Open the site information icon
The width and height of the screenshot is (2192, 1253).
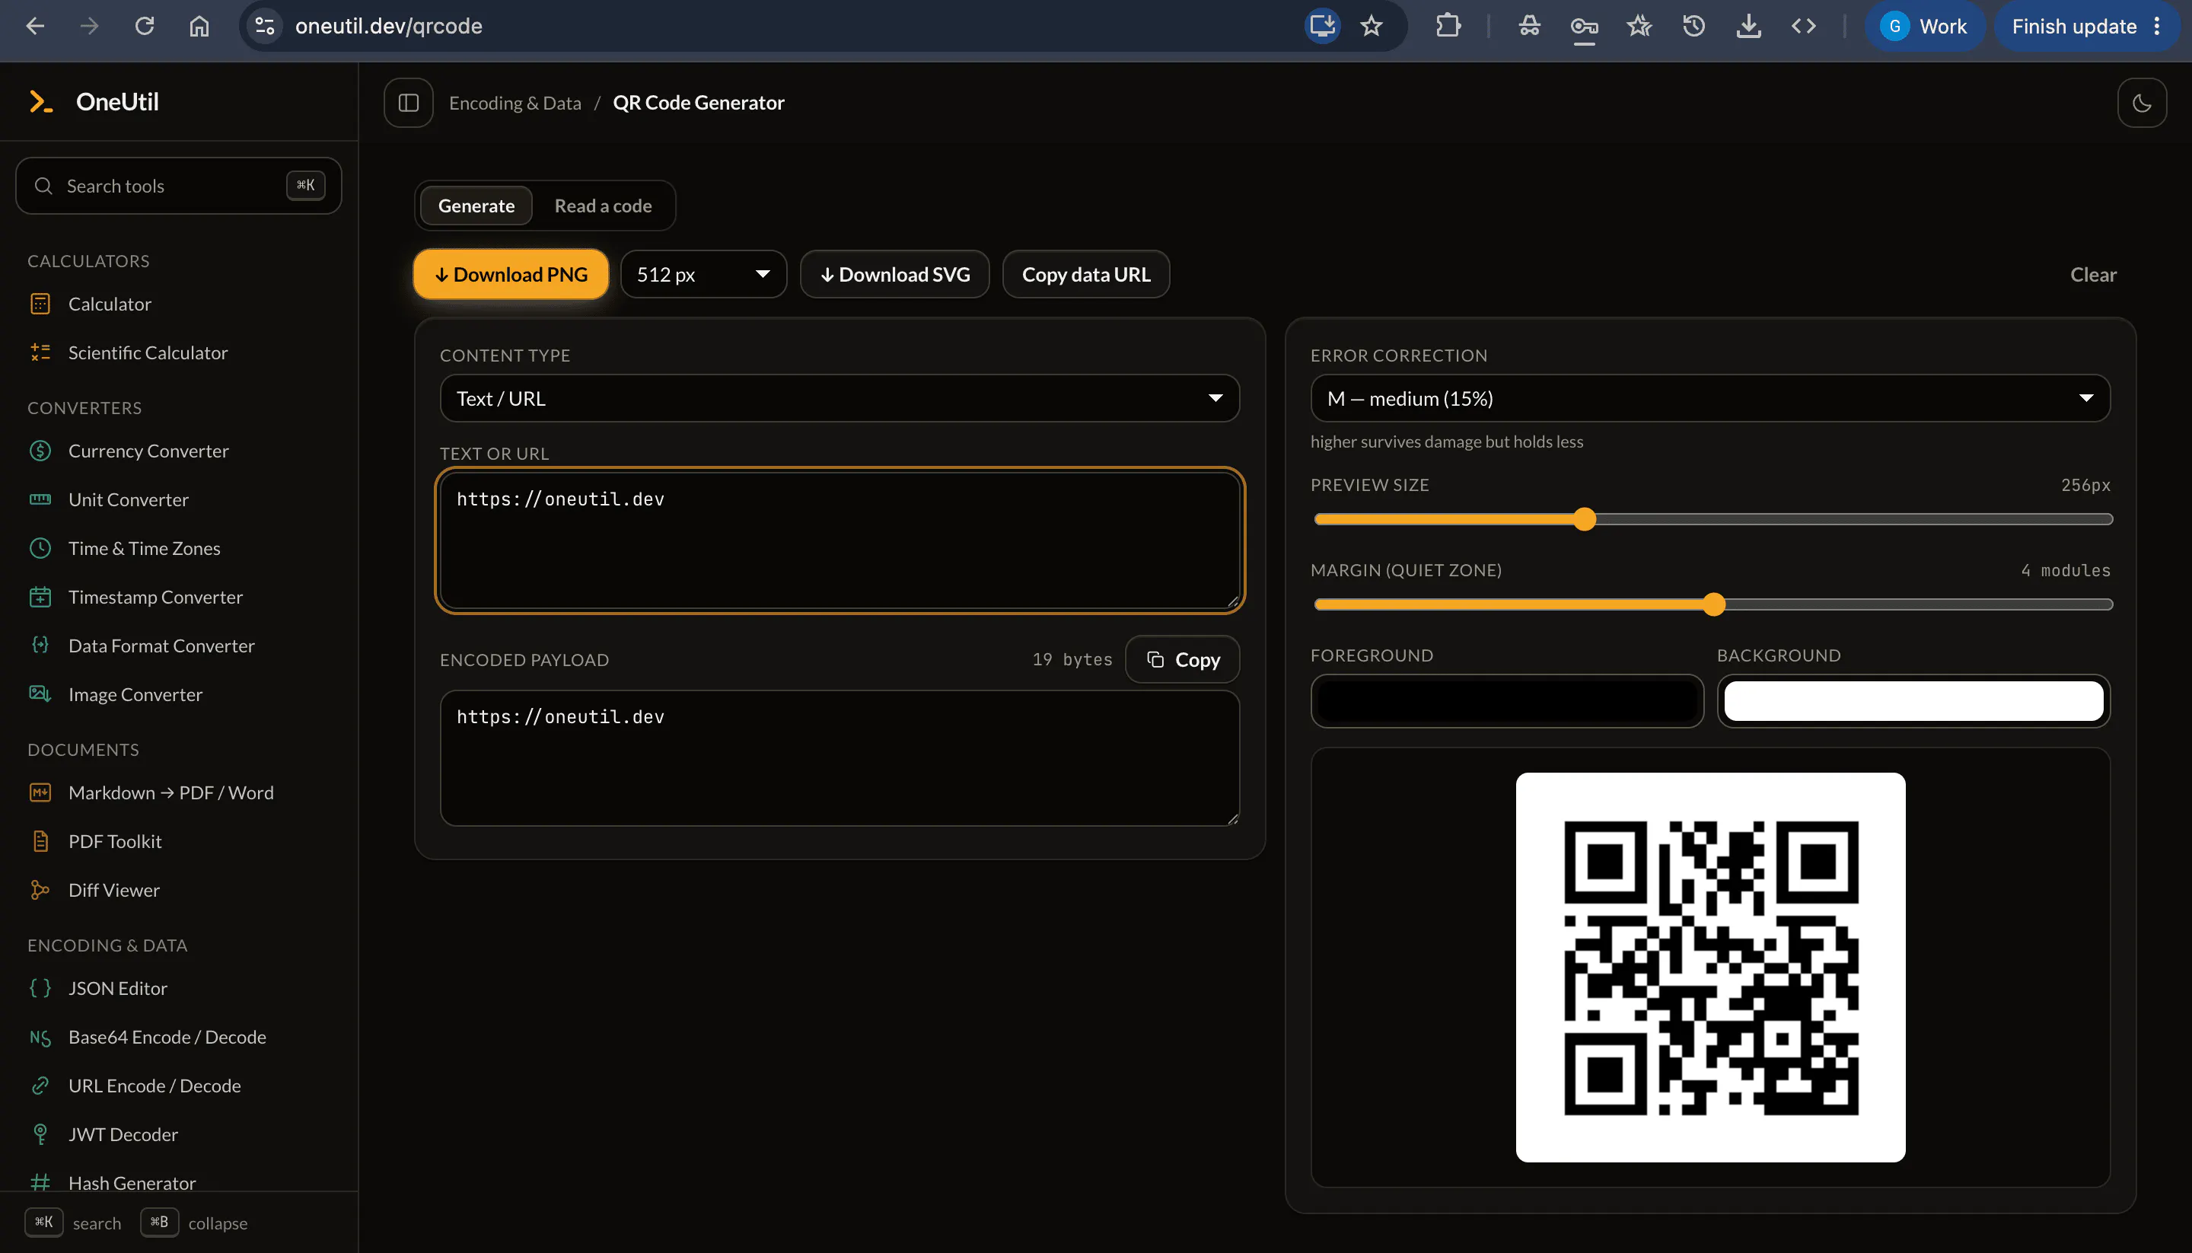point(265,26)
